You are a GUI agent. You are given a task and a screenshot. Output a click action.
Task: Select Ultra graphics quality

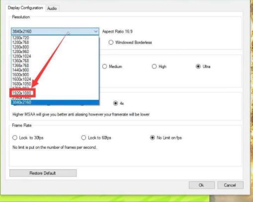coord(198,67)
